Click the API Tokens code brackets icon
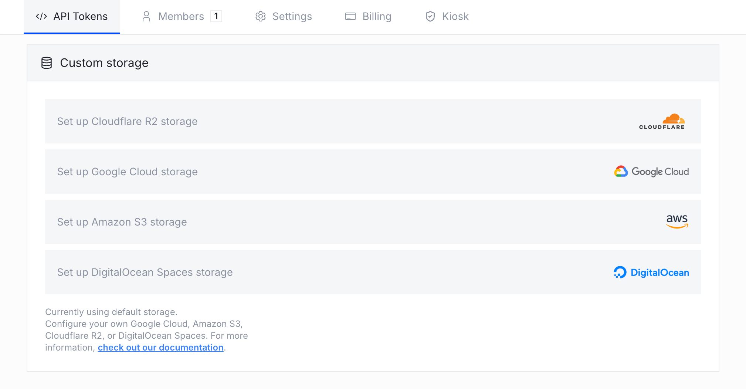This screenshot has width=746, height=389. (41, 16)
